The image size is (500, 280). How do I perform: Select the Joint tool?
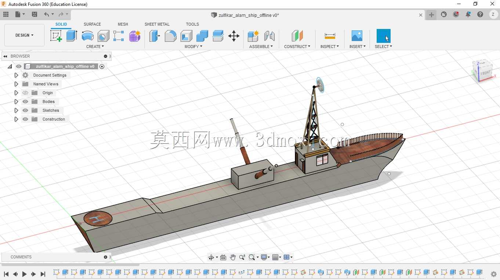(269, 36)
